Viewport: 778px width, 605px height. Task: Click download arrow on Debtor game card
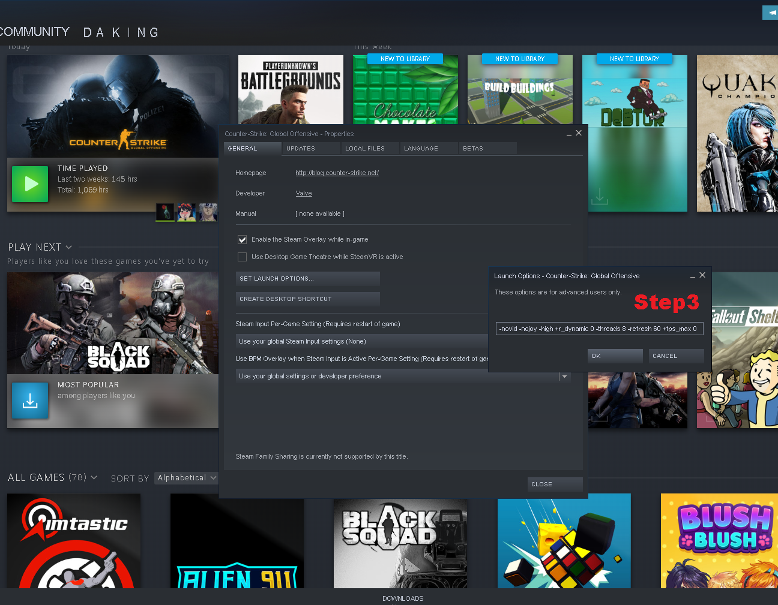599,197
